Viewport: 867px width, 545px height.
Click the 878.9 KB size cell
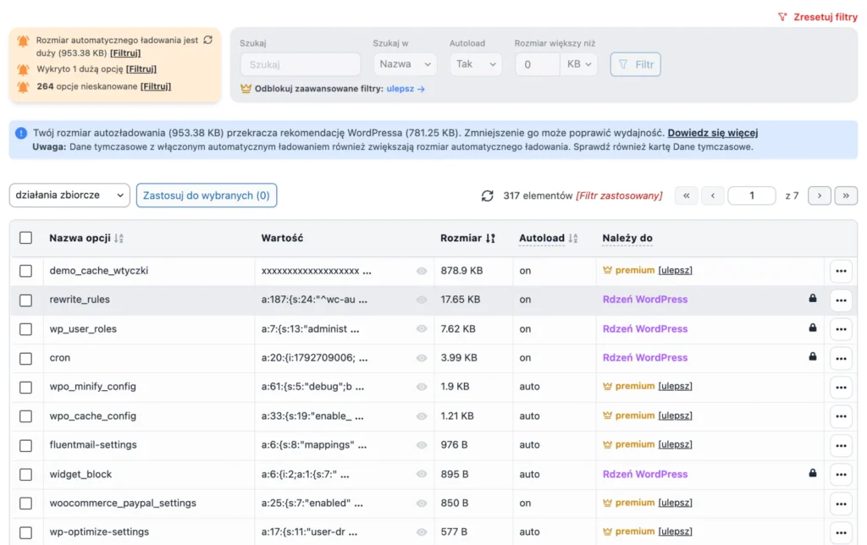(461, 271)
